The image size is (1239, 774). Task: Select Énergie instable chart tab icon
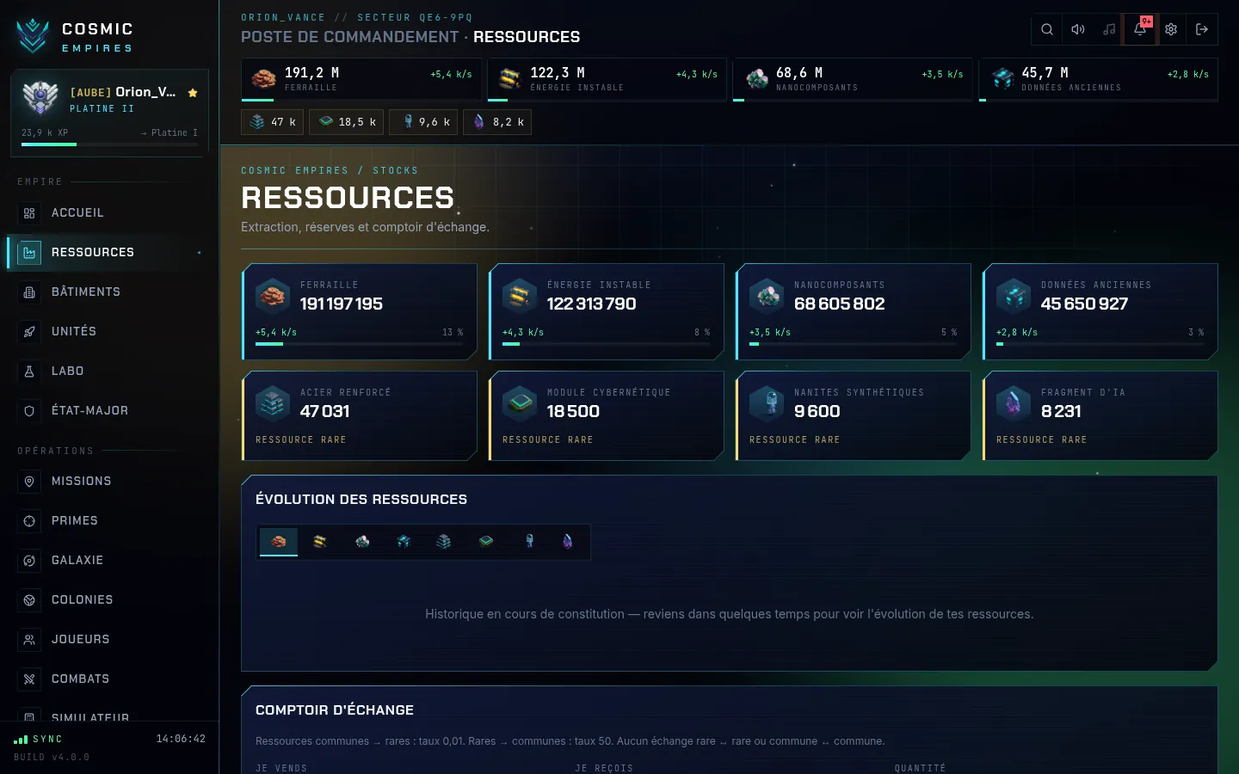click(320, 542)
